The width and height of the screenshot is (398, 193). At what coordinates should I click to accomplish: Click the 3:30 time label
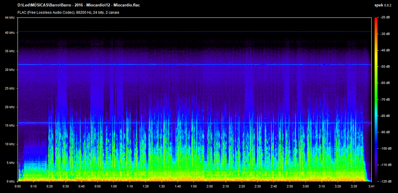(354, 186)
